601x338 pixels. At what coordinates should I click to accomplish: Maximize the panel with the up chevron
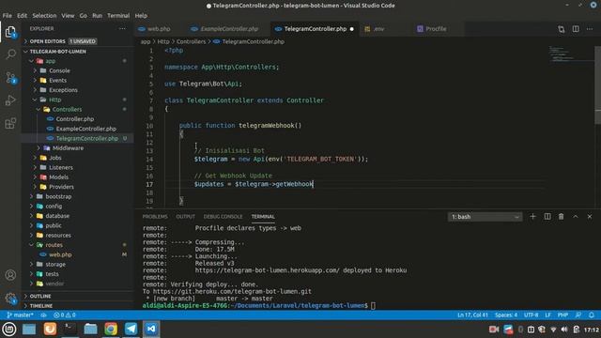click(576, 217)
